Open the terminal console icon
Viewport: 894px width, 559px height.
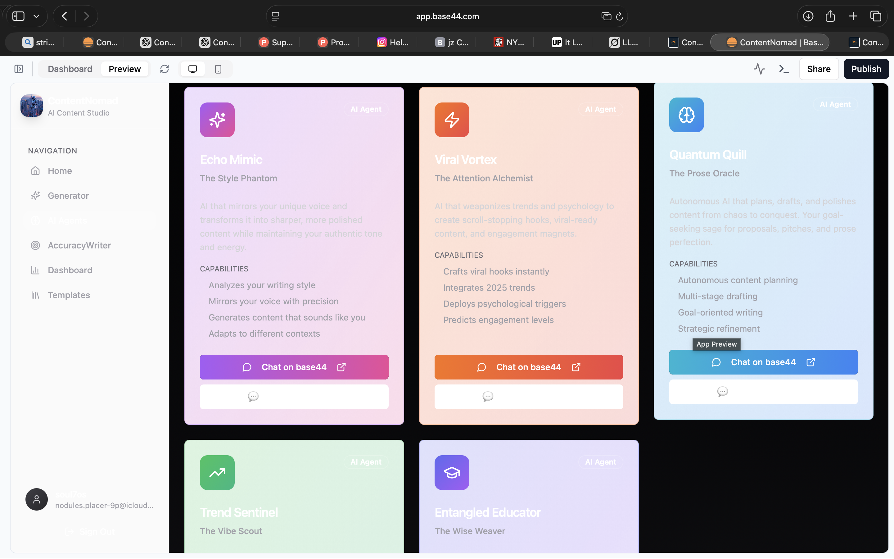point(783,69)
